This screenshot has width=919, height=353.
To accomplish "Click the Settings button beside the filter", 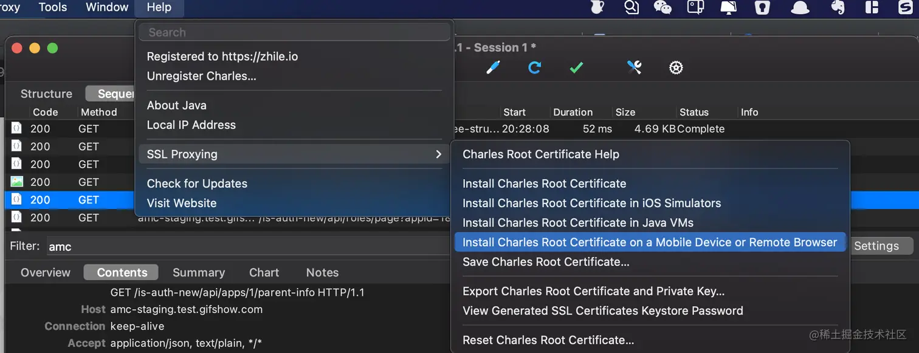I will [879, 246].
